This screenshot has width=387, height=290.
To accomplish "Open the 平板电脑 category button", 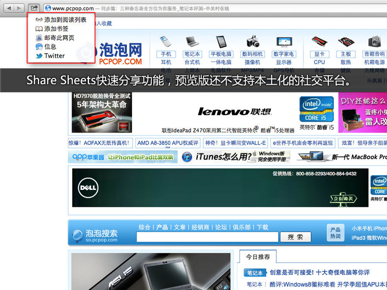I will (221, 54).
